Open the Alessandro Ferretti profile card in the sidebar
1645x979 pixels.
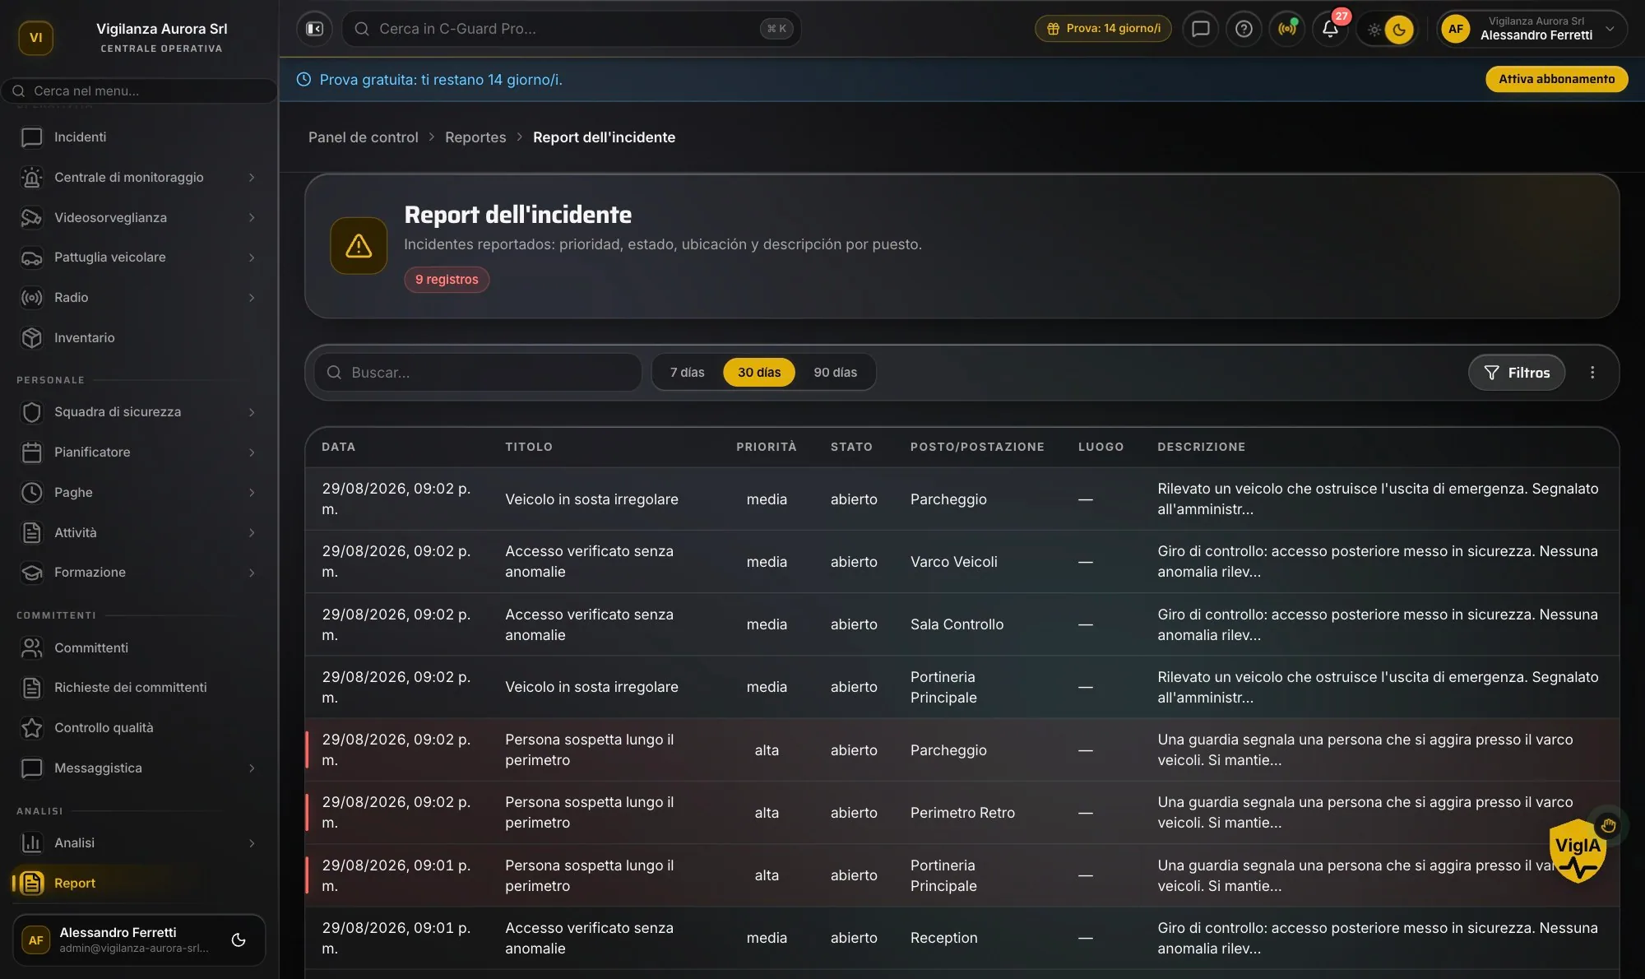(139, 940)
